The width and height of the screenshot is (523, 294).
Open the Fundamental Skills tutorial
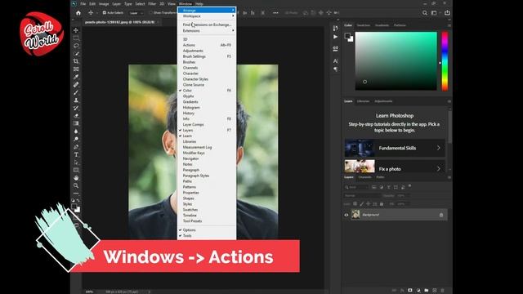(395, 148)
